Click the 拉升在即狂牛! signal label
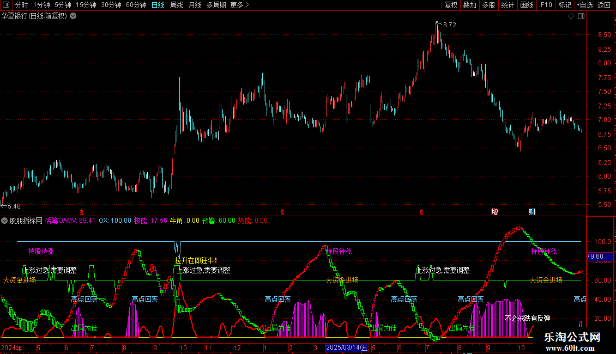616x354 pixels. click(x=196, y=260)
